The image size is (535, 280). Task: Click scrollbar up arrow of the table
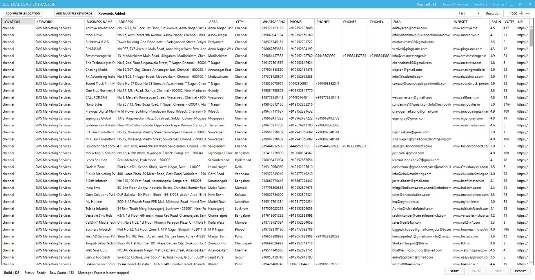531,27
